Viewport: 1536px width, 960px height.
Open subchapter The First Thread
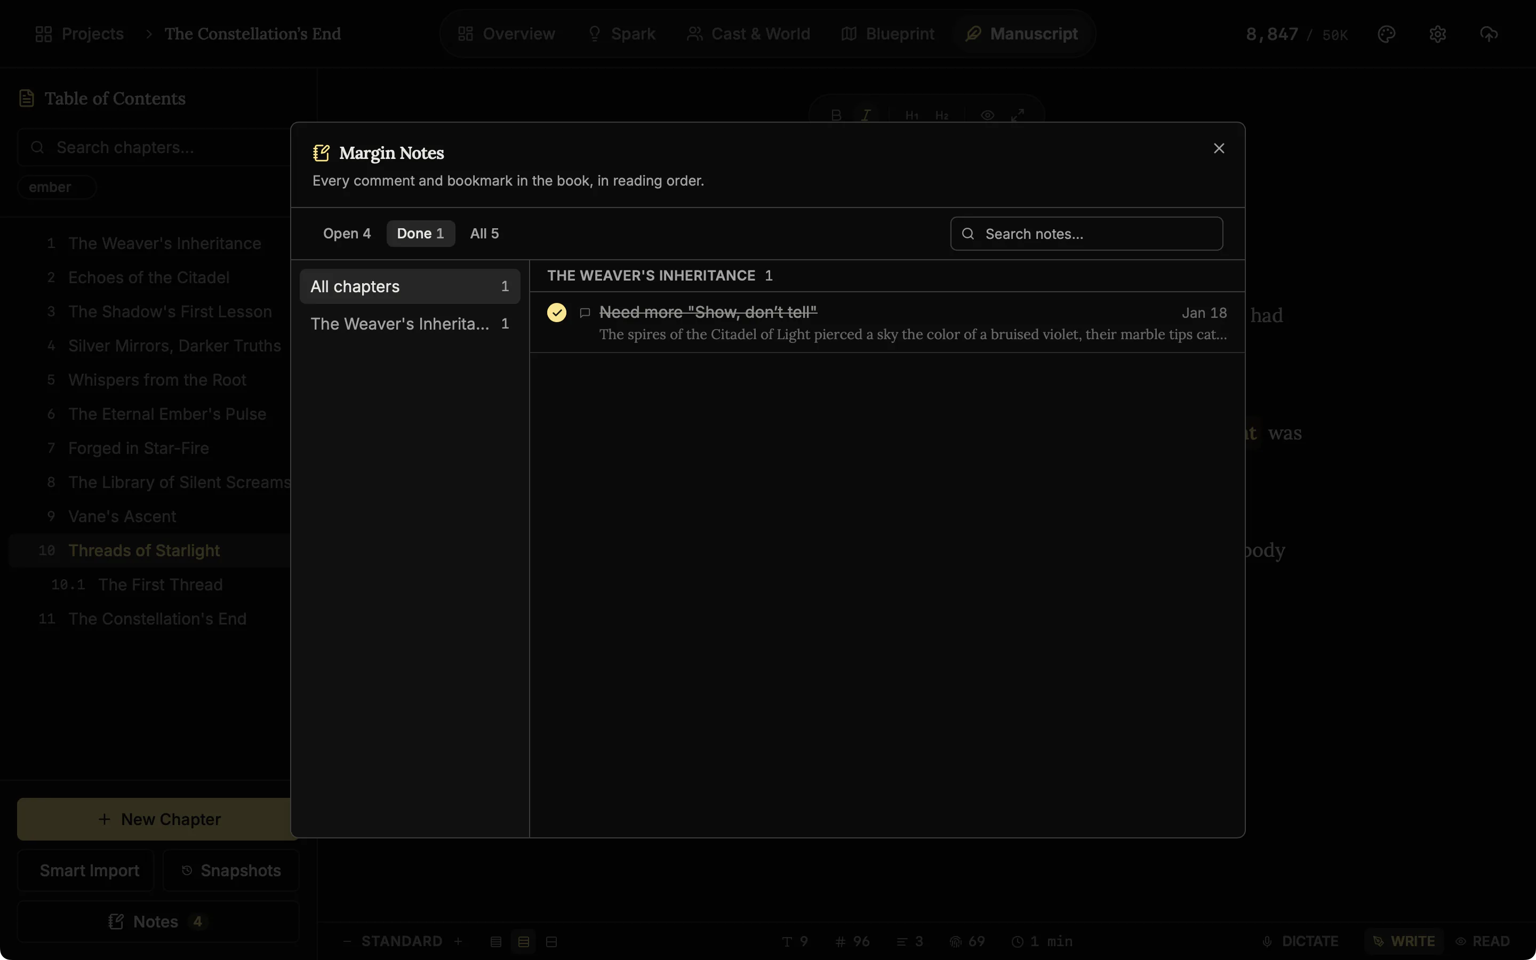pos(160,585)
